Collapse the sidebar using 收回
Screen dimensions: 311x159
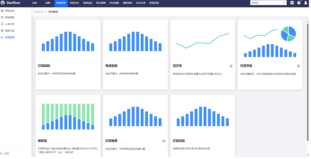[x=5, y=154]
